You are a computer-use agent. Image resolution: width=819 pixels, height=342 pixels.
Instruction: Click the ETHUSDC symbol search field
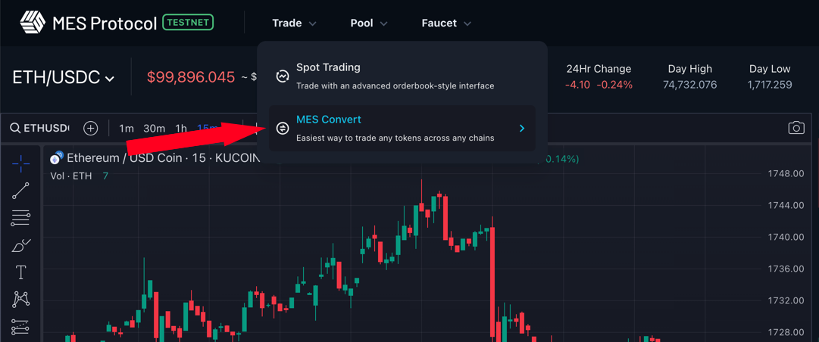click(40, 129)
